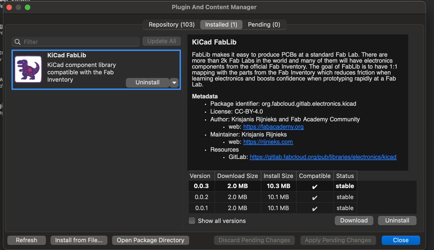The width and height of the screenshot is (434, 250).
Task: Click the KiCad FabLib title in package list
Action: coord(67,55)
